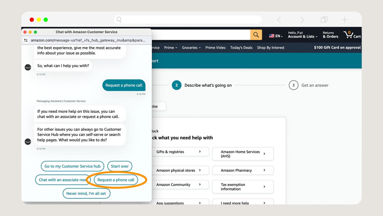Click the tab overview icon in the browser toolbar
Image resolution: width=383 pixels, height=216 pixels.
tap(324, 19)
